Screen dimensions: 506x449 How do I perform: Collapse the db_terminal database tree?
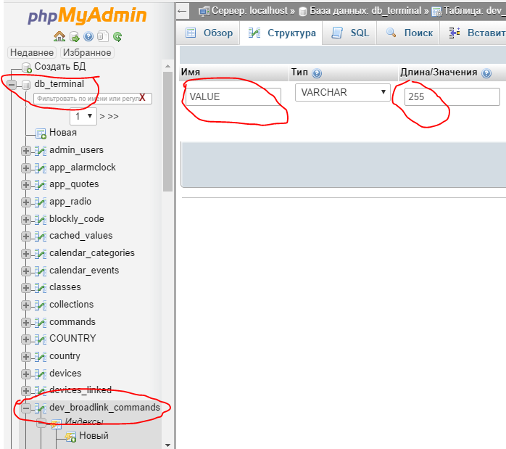[x=12, y=85]
